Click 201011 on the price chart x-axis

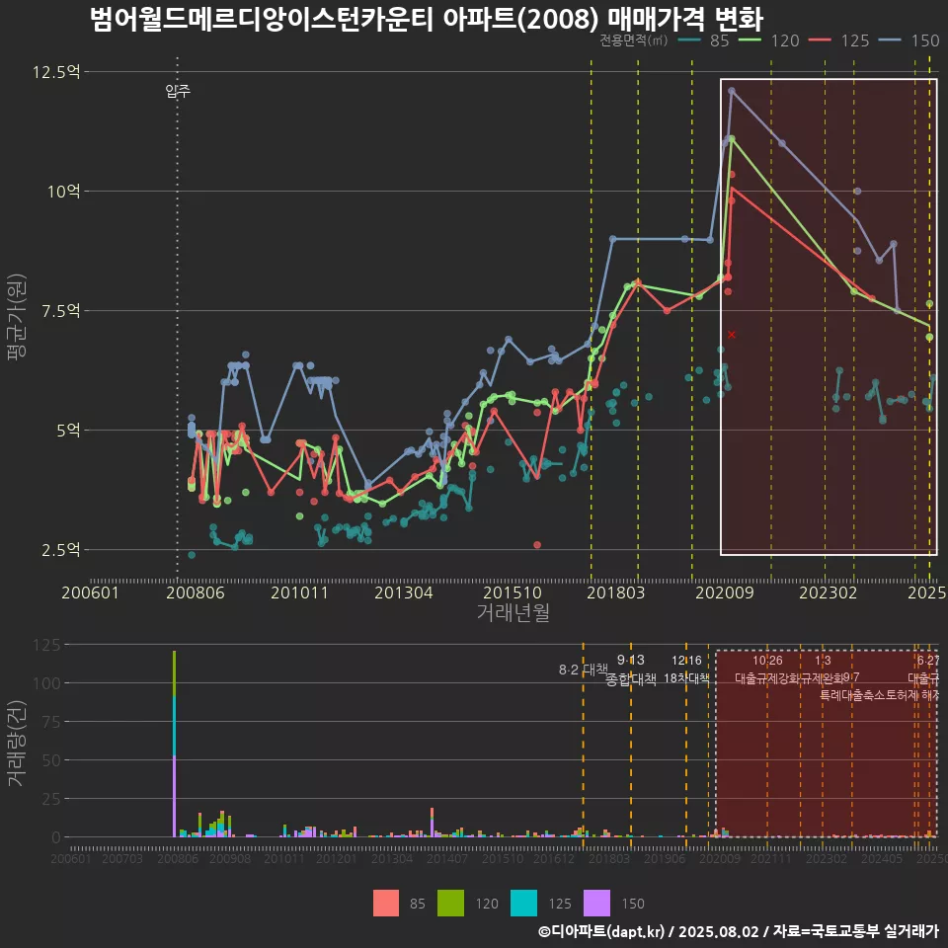tap(299, 592)
